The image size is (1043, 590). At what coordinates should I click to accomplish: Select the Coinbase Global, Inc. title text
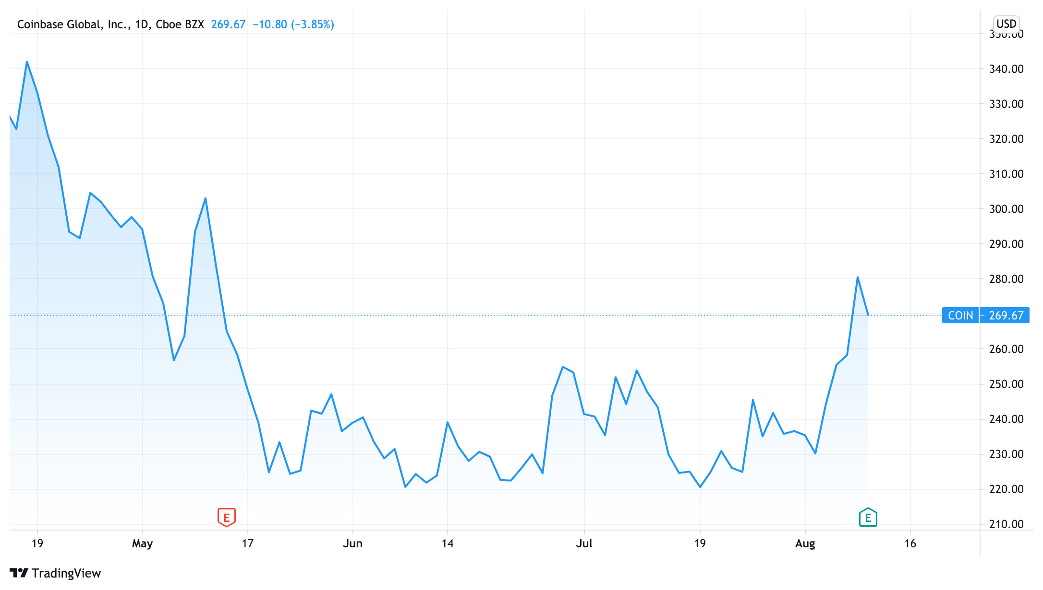point(73,24)
